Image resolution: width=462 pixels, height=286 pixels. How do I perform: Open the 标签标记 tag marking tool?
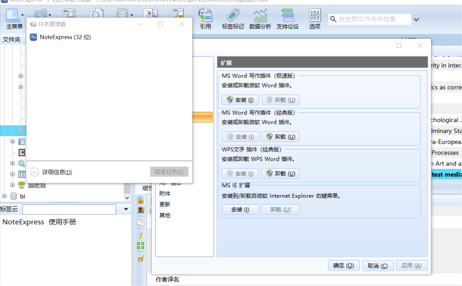point(233,19)
